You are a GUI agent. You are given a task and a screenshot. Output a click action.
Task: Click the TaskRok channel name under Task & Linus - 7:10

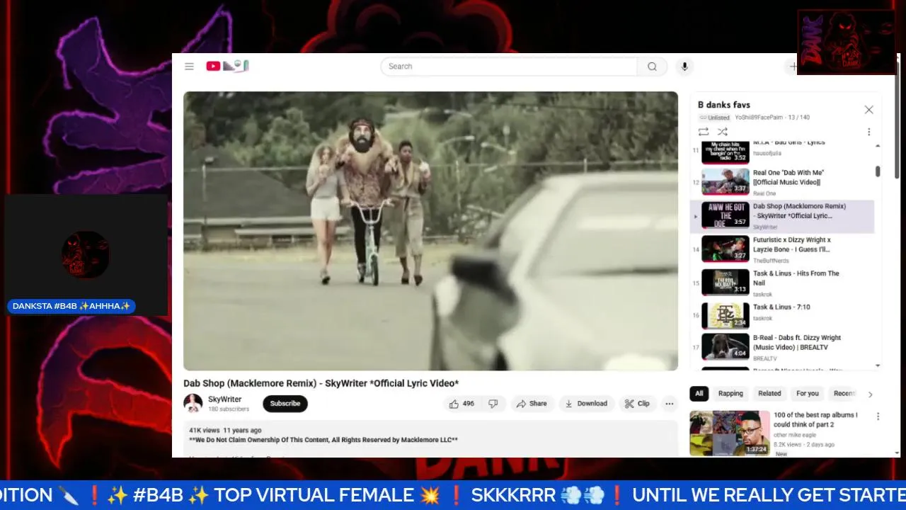(762, 319)
